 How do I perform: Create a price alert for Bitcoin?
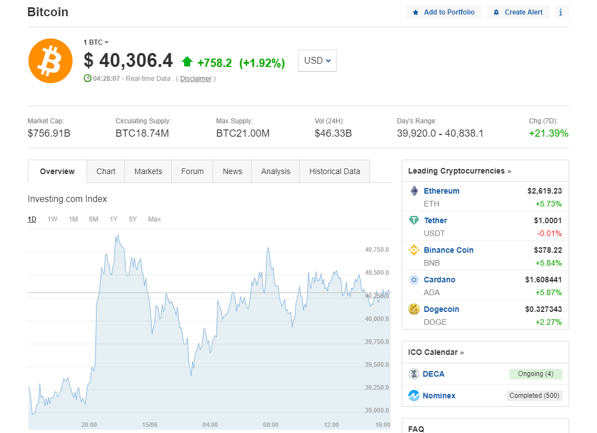(518, 12)
